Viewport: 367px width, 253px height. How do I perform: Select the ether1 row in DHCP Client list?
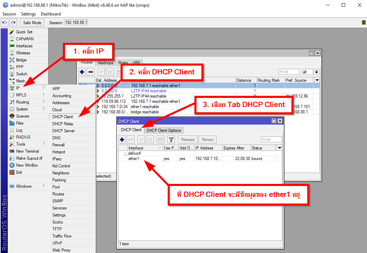(x=200, y=159)
